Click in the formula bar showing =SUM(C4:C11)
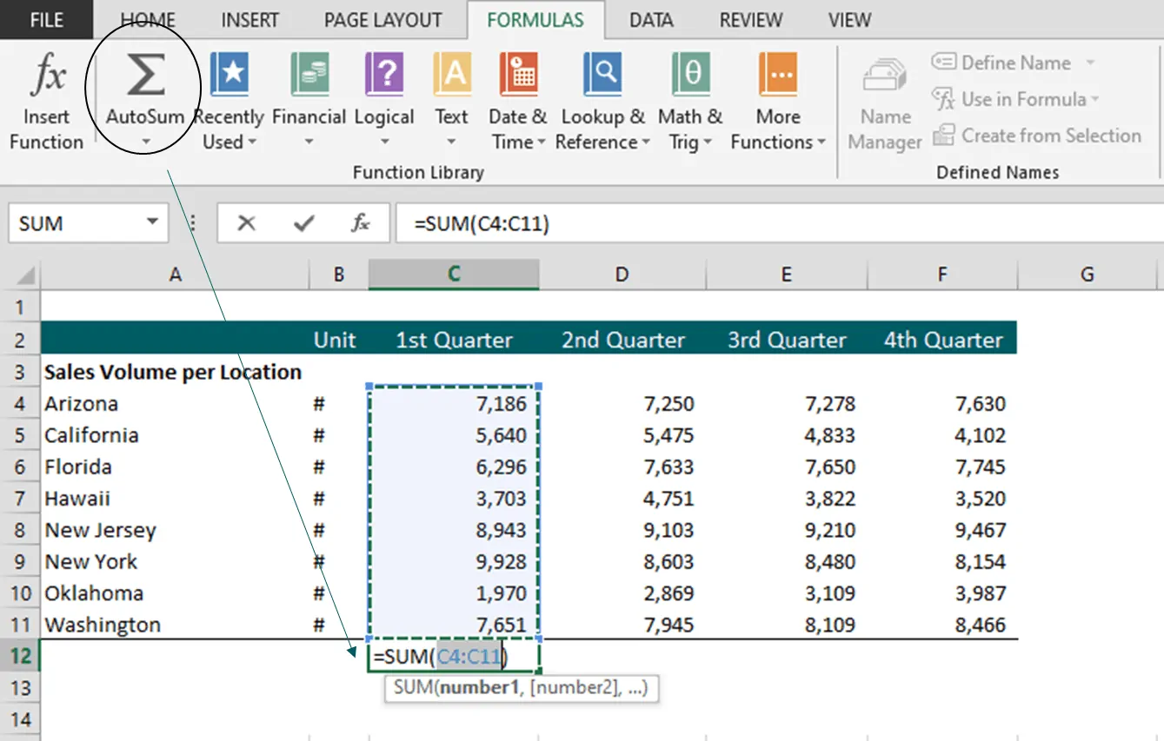 779,223
